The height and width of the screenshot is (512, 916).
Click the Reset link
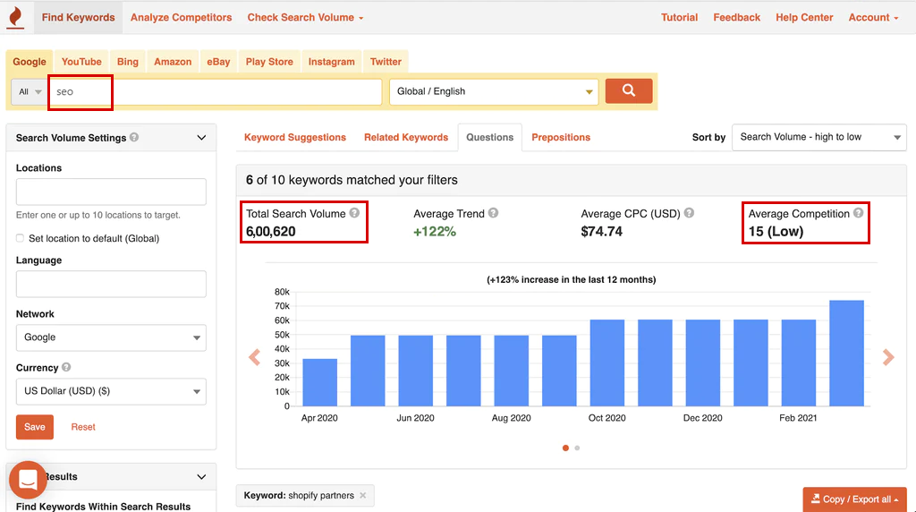(83, 427)
